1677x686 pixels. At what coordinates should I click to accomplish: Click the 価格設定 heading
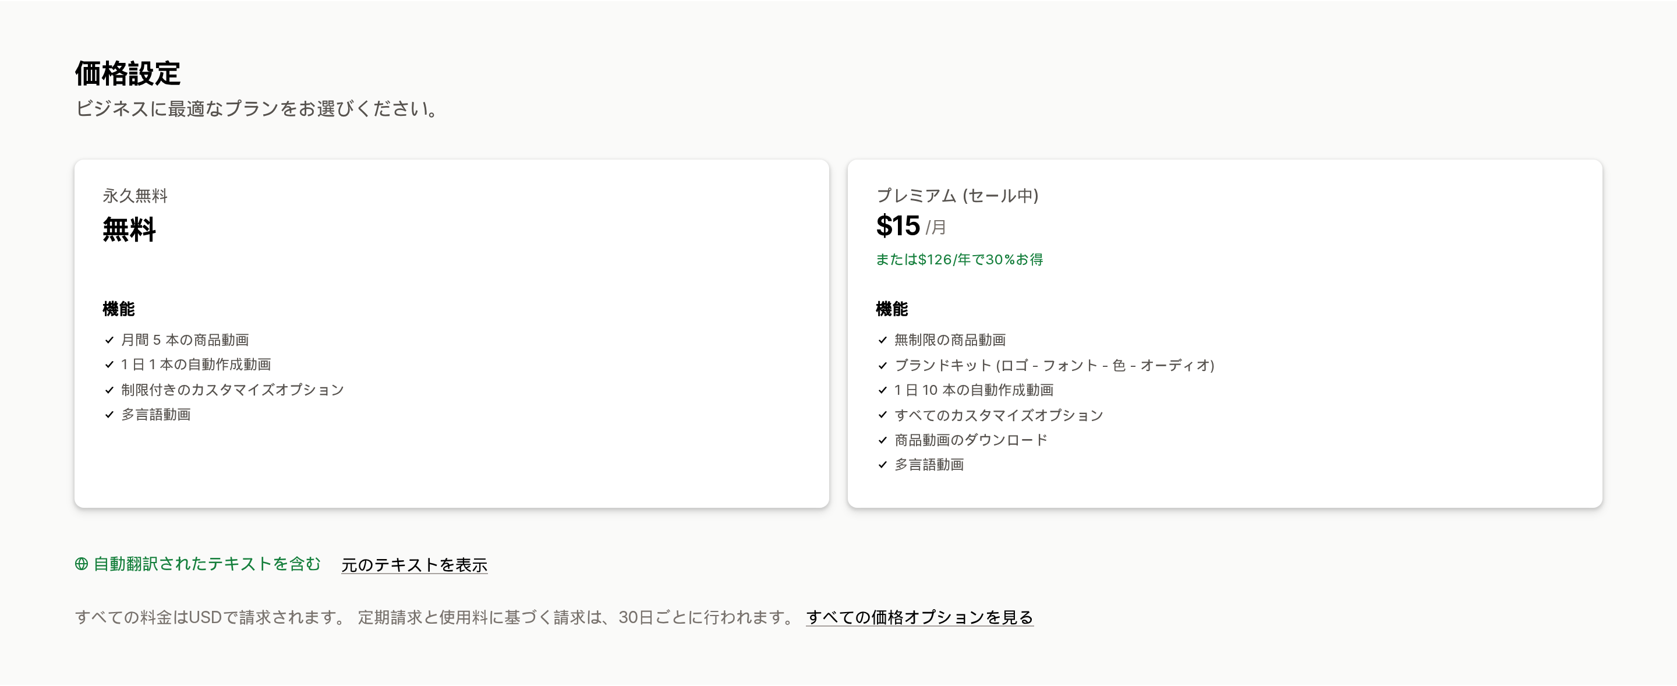(x=128, y=73)
